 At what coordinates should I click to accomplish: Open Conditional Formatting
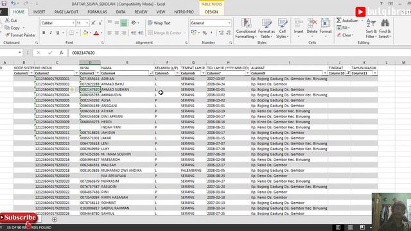[x=246, y=28]
